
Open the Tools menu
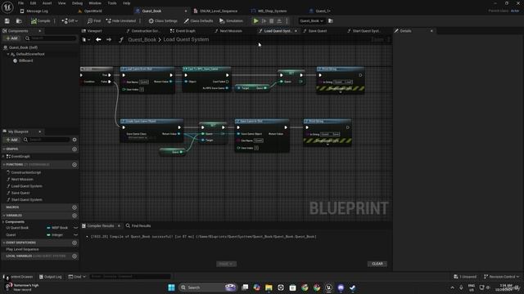click(x=112, y=3)
